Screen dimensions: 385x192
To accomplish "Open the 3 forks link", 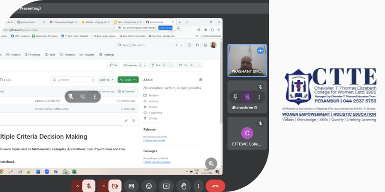I will (151, 119).
